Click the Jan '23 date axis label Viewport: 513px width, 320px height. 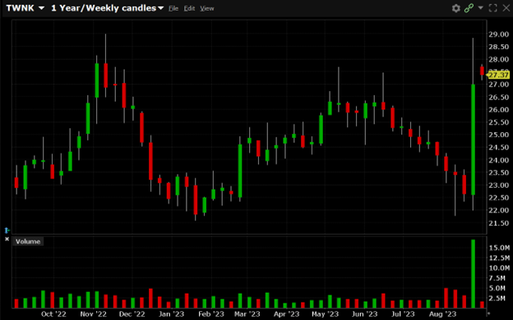[x=172, y=314]
